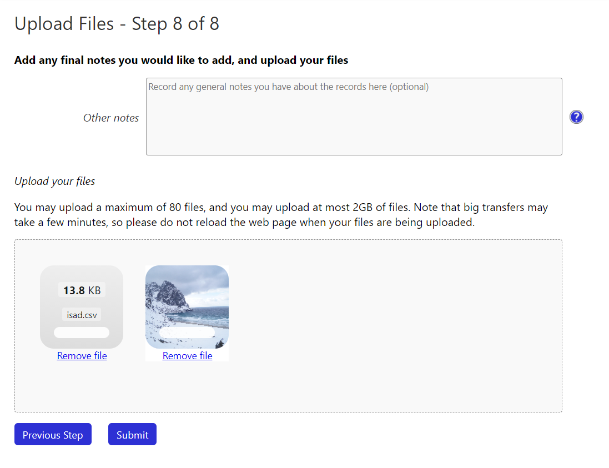Click the progress bar on snowy image
Image resolution: width=609 pixels, height=468 pixels.
point(187,333)
